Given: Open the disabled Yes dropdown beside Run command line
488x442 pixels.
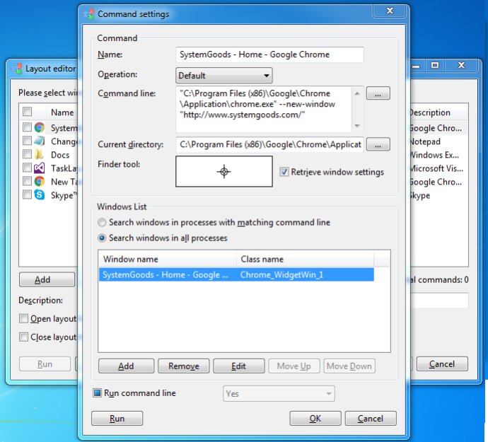Looking at the screenshot, I should 279,393.
